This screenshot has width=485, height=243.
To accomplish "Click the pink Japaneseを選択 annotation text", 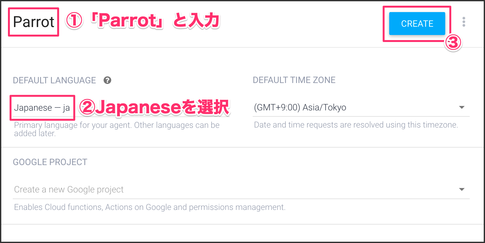I will click(162, 108).
